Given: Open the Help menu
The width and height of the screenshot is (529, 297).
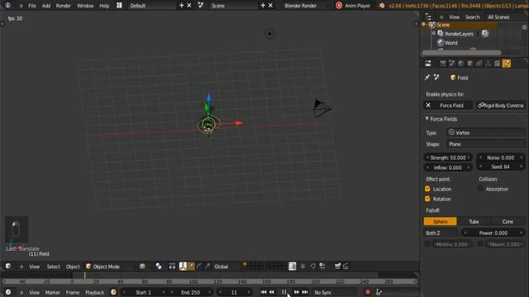Looking at the screenshot, I should [x=104, y=6].
